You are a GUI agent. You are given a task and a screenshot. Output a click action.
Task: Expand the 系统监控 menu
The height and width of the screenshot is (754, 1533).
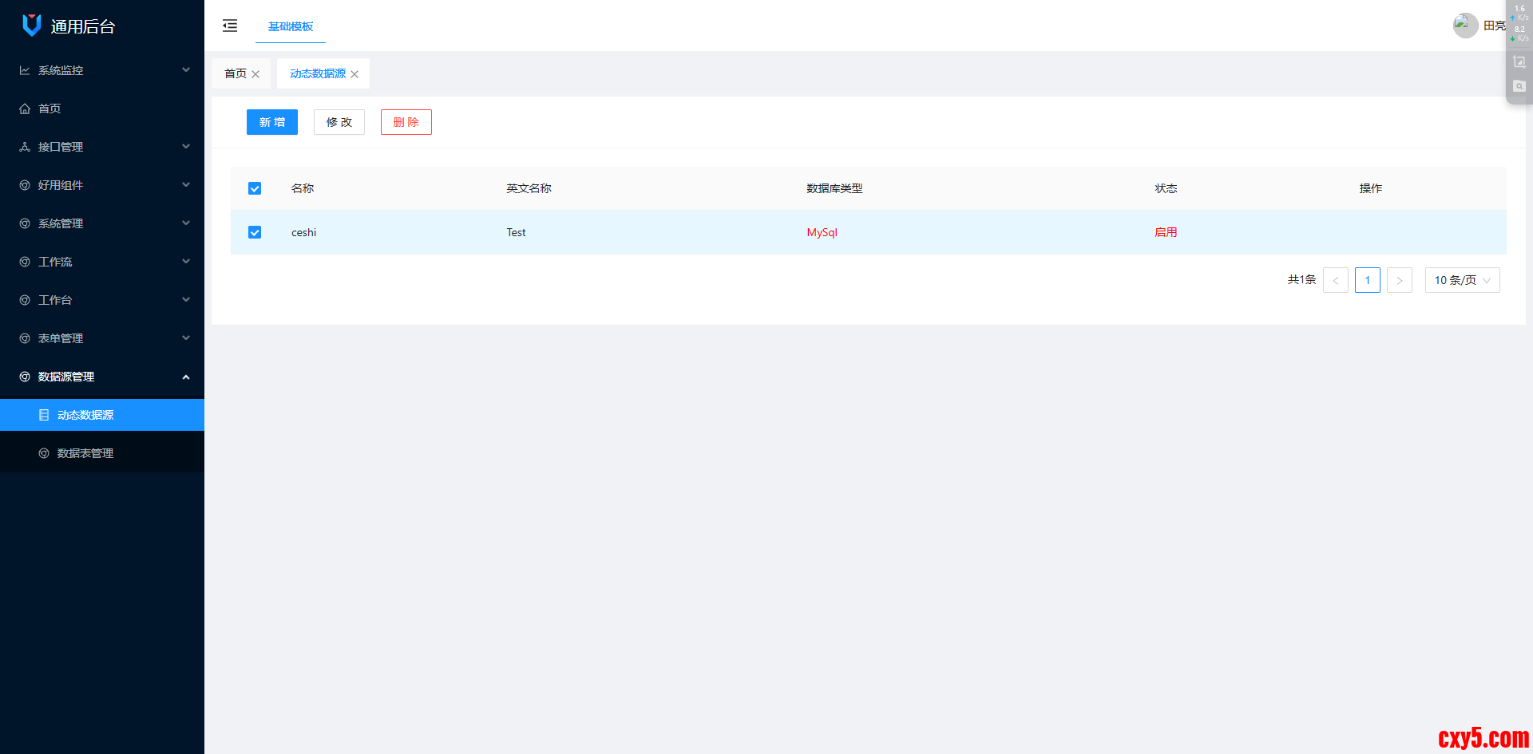(x=102, y=70)
